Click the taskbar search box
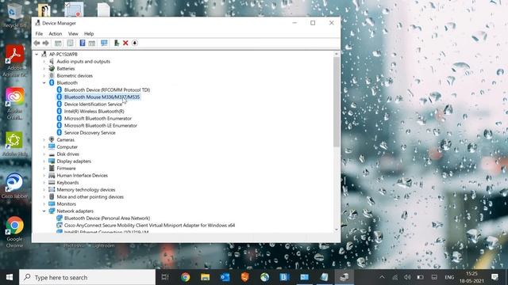 [x=87, y=277]
